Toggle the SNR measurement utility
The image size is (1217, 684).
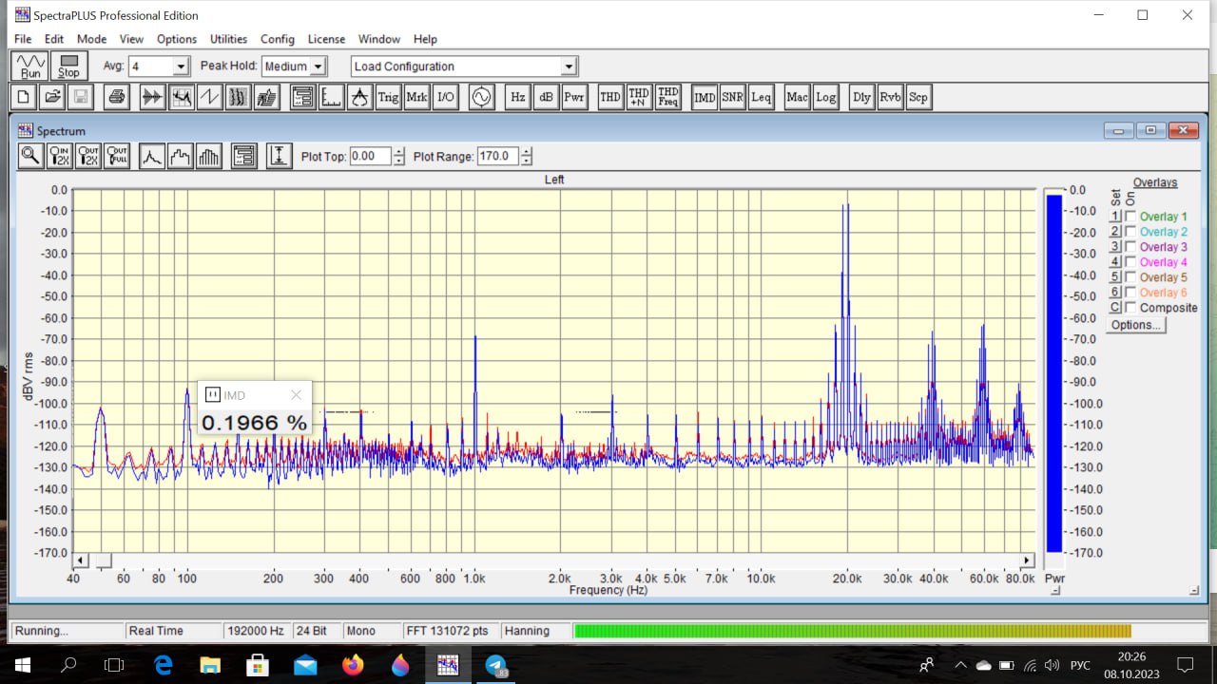(732, 97)
